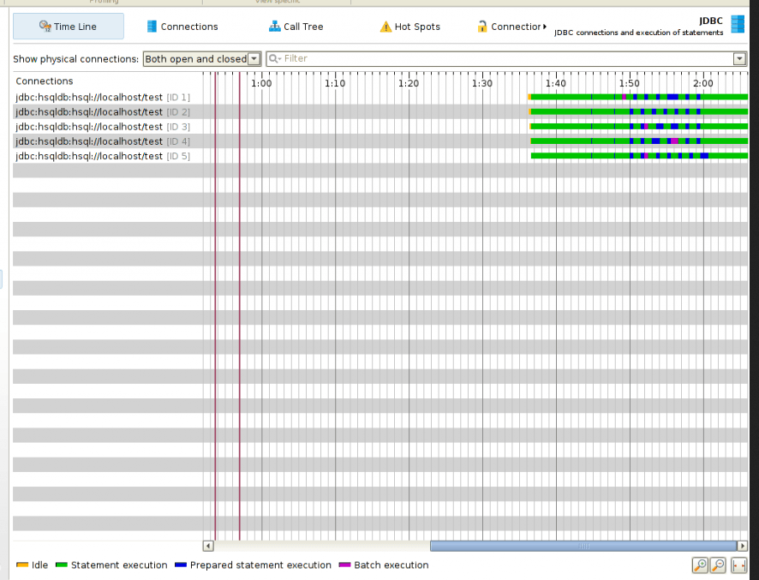Click the Connections column header
759x580 pixels.
coord(44,81)
